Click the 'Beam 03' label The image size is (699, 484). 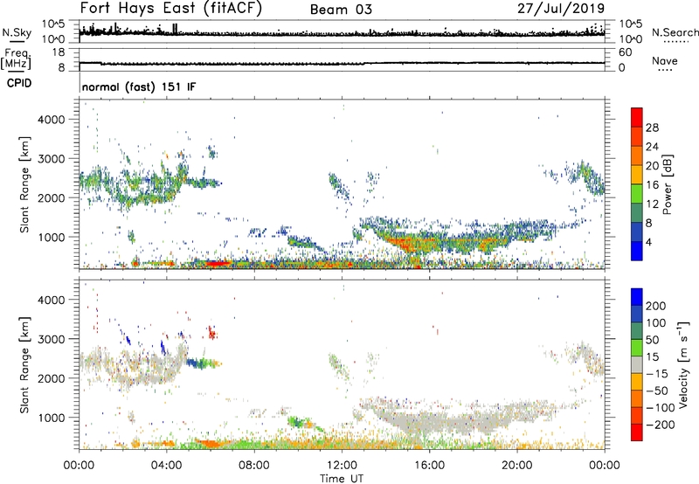[341, 10]
